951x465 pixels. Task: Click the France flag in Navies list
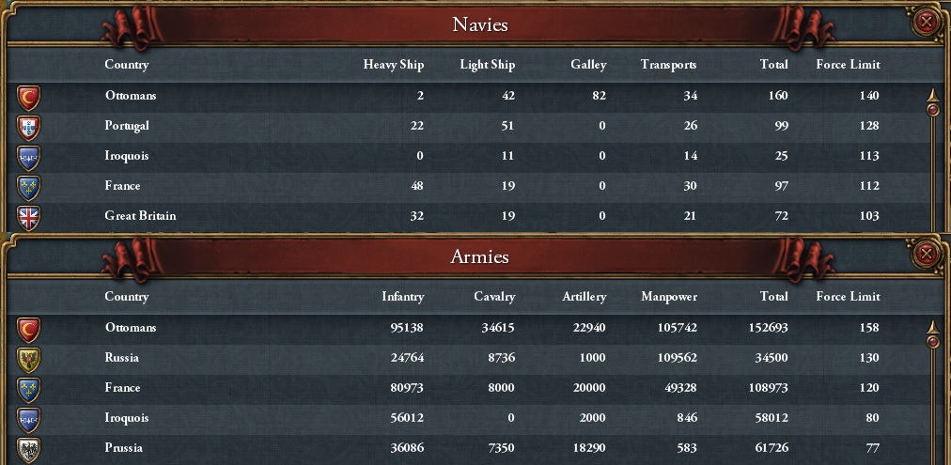pyautogui.click(x=29, y=186)
